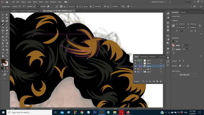
Task: Open the Object menu
Action: click(23, 2)
